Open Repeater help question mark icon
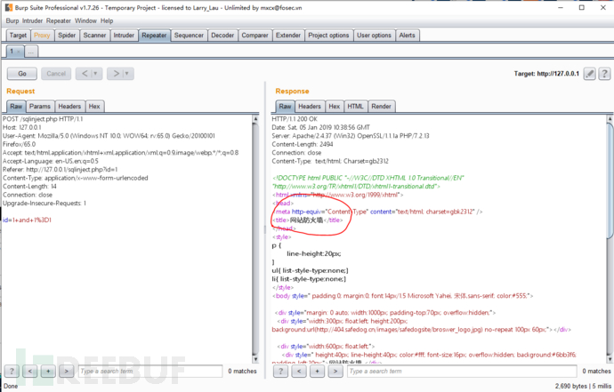This screenshot has width=614, height=392. pos(604,74)
